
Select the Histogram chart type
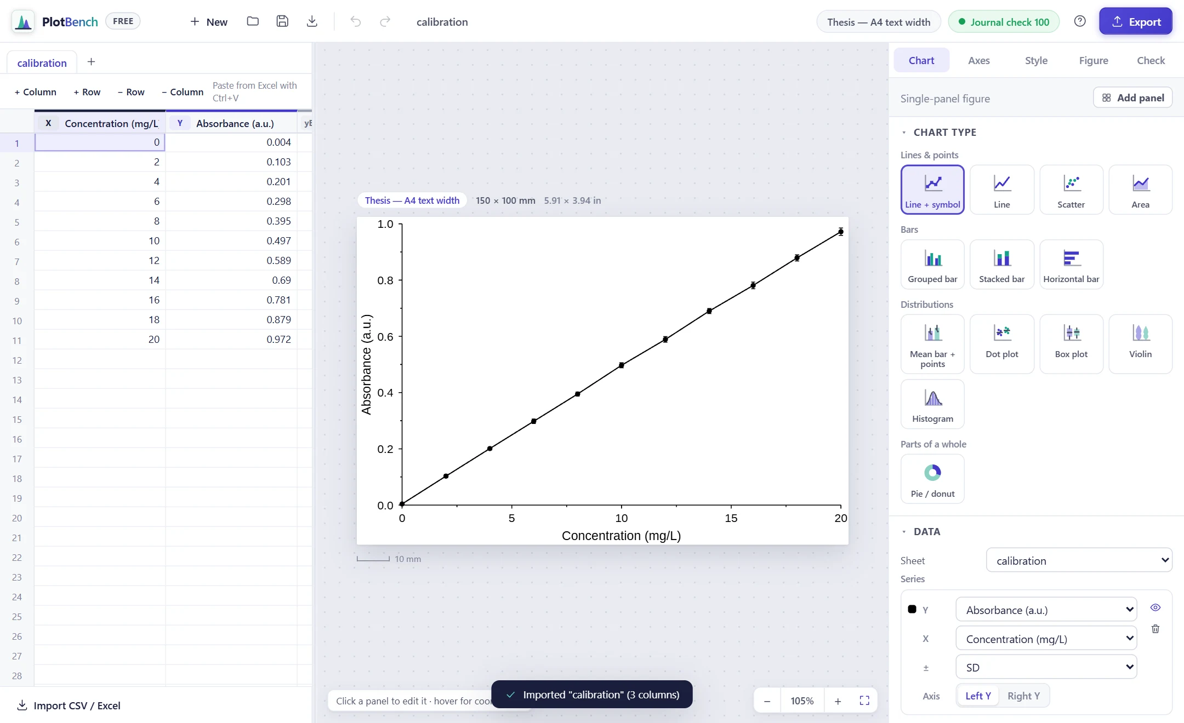(932, 404)
